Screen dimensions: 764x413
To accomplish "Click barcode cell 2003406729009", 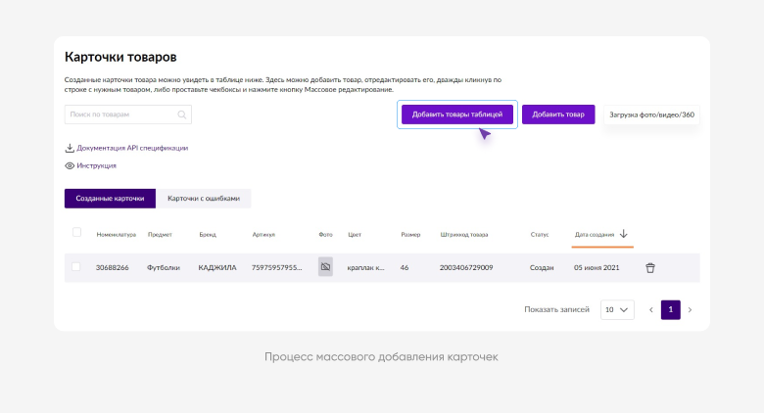I will (466, 268).
